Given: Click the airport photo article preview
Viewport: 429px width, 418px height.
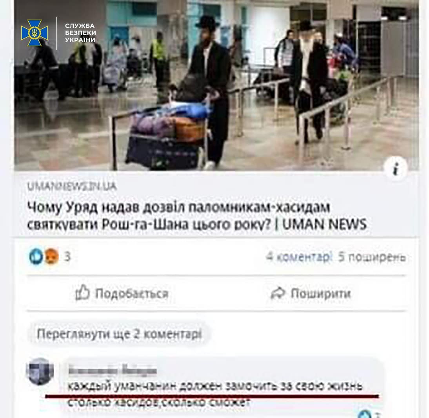Looking at the screenshot, I should [216, 85].
